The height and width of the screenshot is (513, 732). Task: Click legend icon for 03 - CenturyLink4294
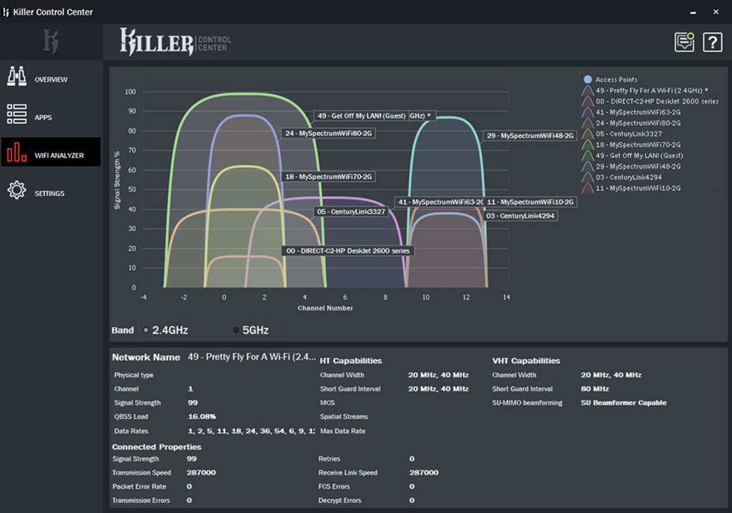coord(587,177)
